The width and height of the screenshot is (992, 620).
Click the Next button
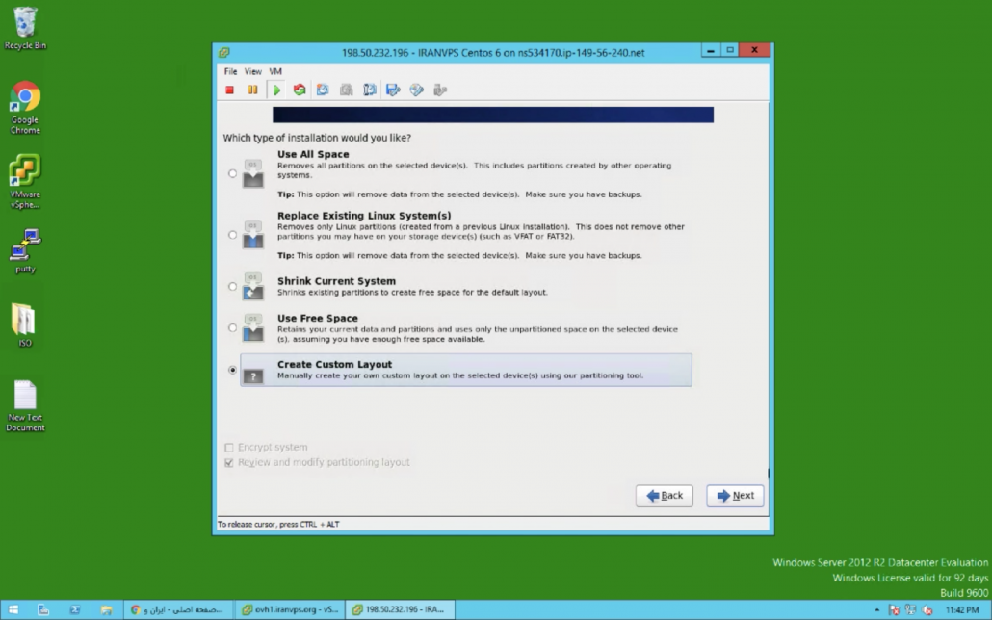point(735,496)
